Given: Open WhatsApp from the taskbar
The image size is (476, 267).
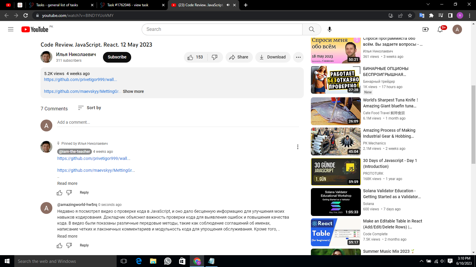Looking at the screenshot, I should click(x=168, y=261).
